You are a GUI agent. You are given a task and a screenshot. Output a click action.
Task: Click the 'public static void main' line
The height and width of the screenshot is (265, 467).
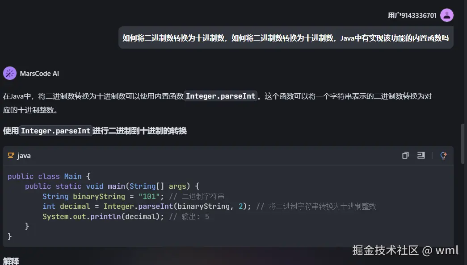tap(112, 186)
